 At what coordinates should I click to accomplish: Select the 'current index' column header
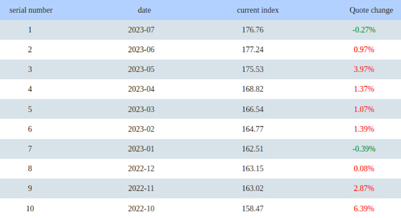tap(258, 10)
